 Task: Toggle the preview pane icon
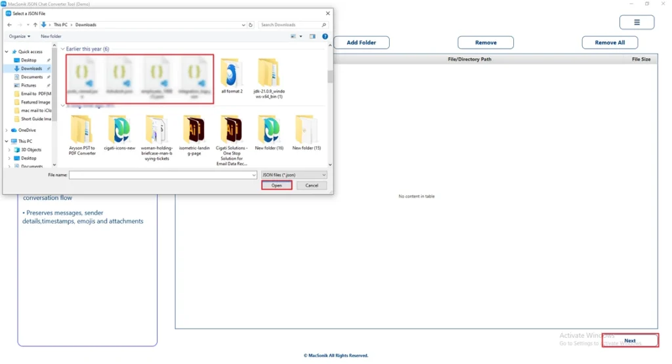pyautogui.click(x=312, y=37)
